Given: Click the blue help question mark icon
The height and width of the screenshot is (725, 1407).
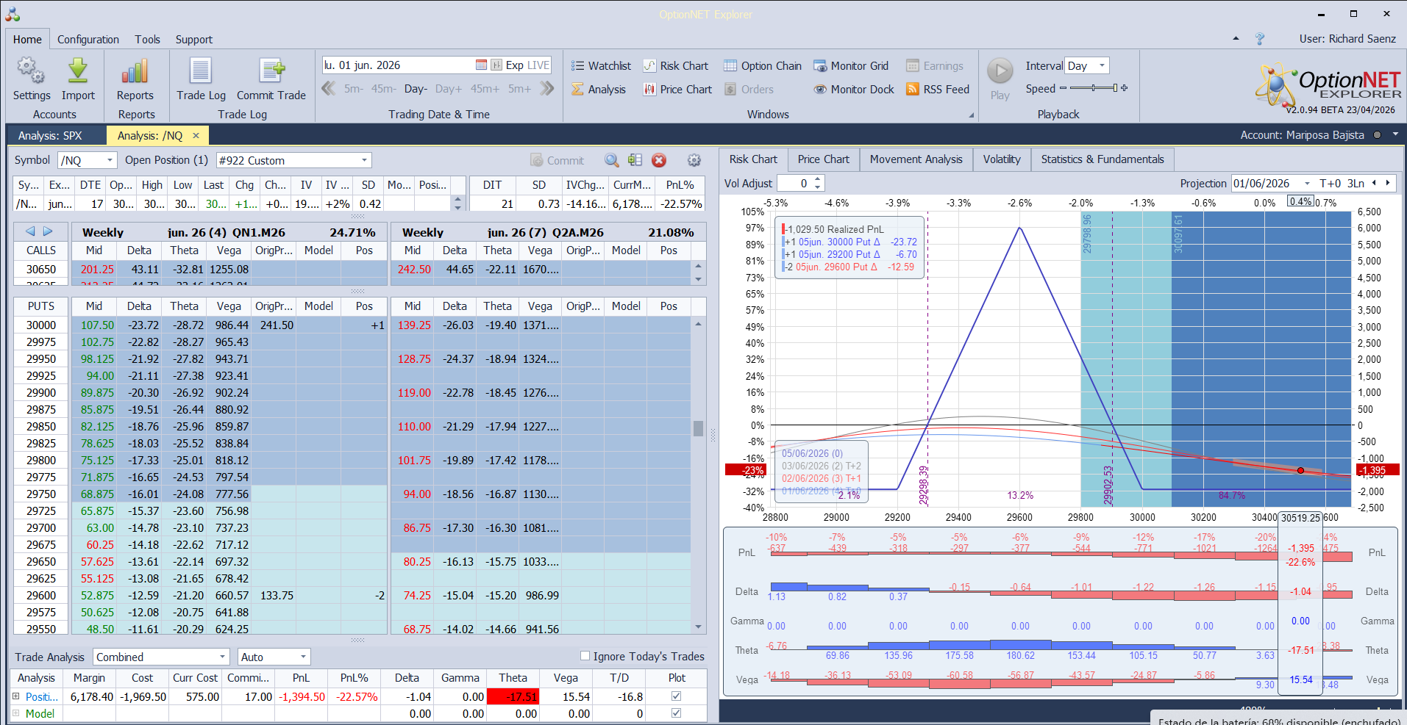Looking at the screenshot, I should tap(1260, 39).
